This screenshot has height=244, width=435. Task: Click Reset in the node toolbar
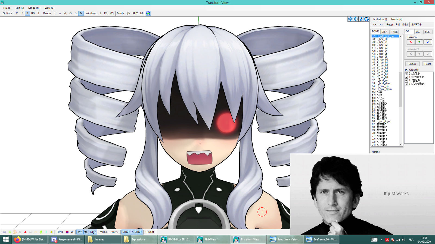coord(390,25)
